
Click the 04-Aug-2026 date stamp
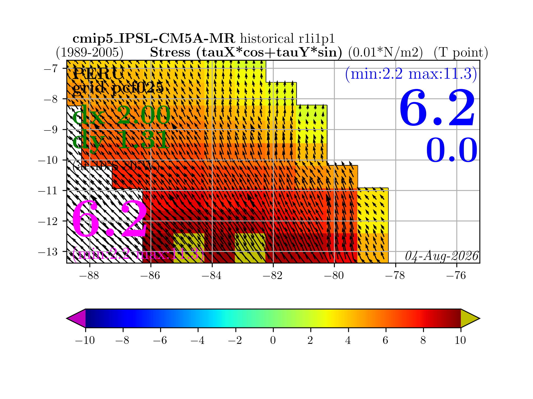442,256
